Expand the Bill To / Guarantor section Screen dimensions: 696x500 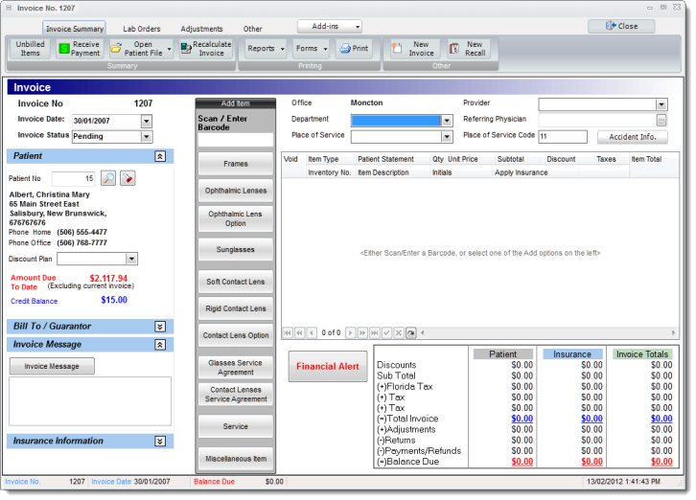[x=160, y=327]
